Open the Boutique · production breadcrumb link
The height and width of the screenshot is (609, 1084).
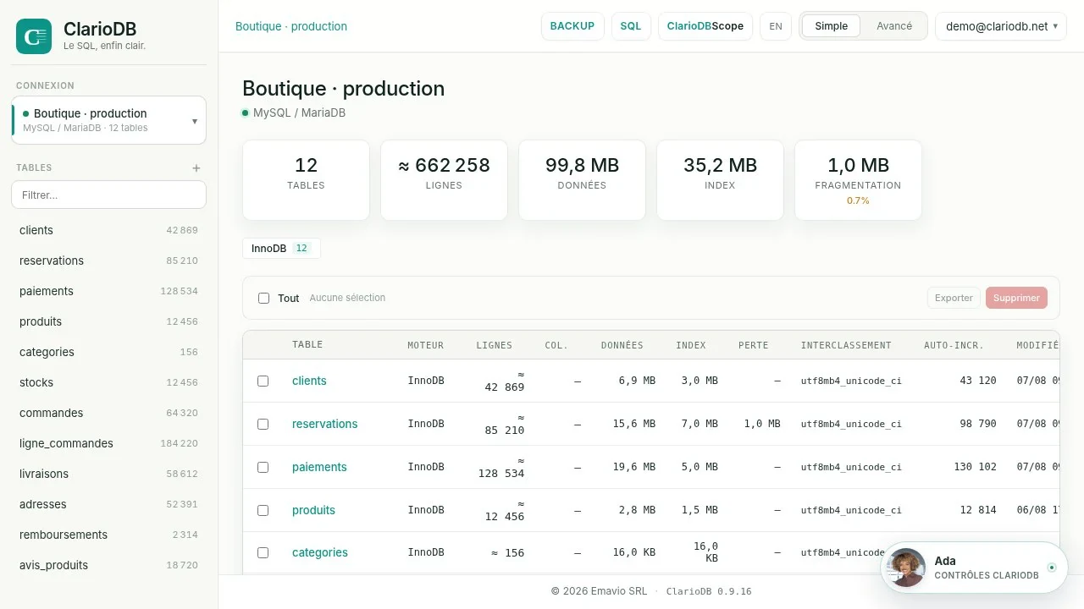click(291, 26)
